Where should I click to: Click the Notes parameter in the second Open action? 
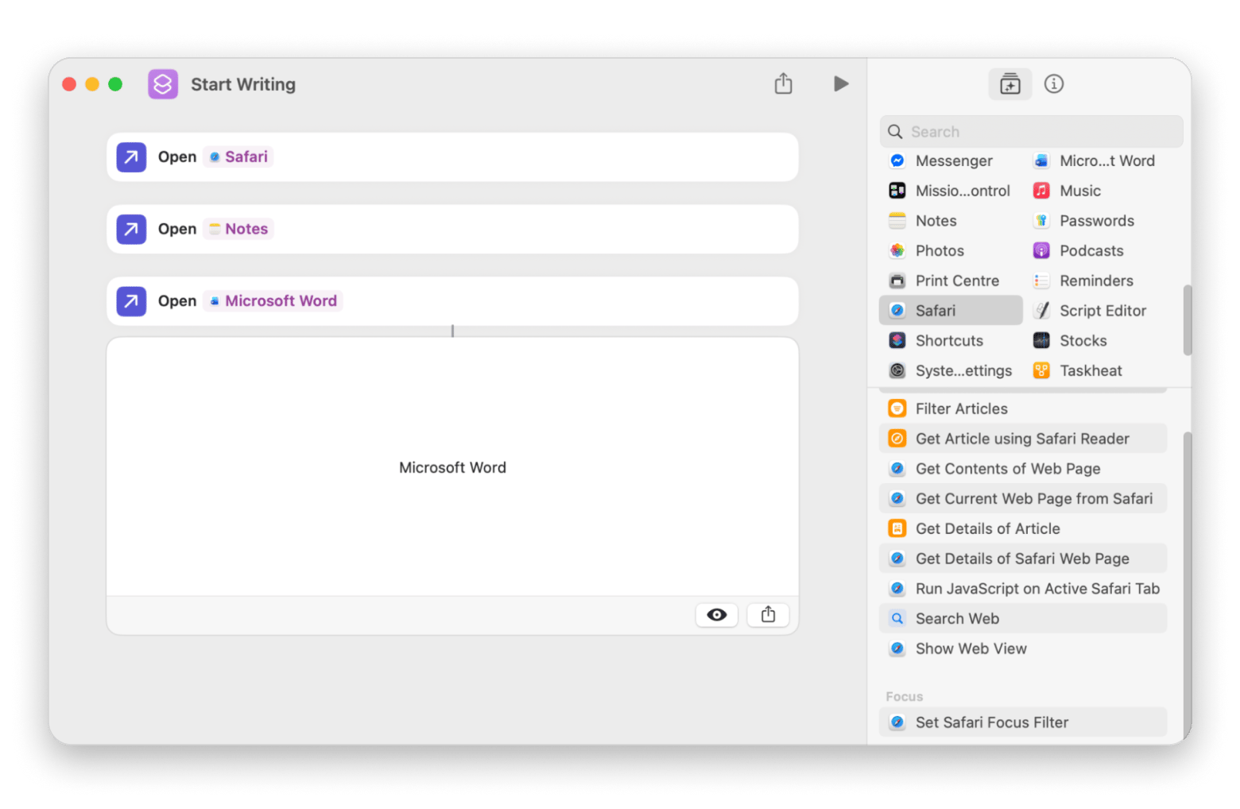click(238, 229)
